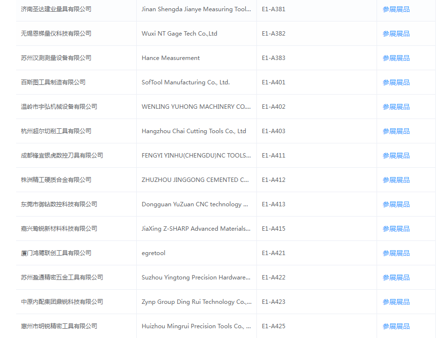The image size is (443, 338).
Task: Click Huizhou Mingrui Precision Tools text
Action: (196, 326)
